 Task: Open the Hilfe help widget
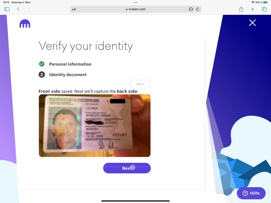point(251,193)
